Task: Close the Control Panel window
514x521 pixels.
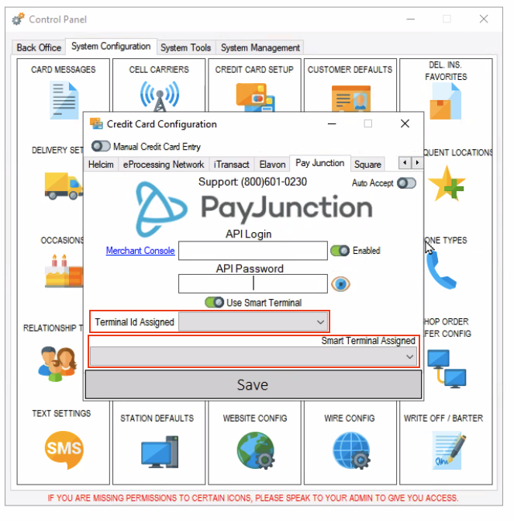Action: tap(484, 19)
